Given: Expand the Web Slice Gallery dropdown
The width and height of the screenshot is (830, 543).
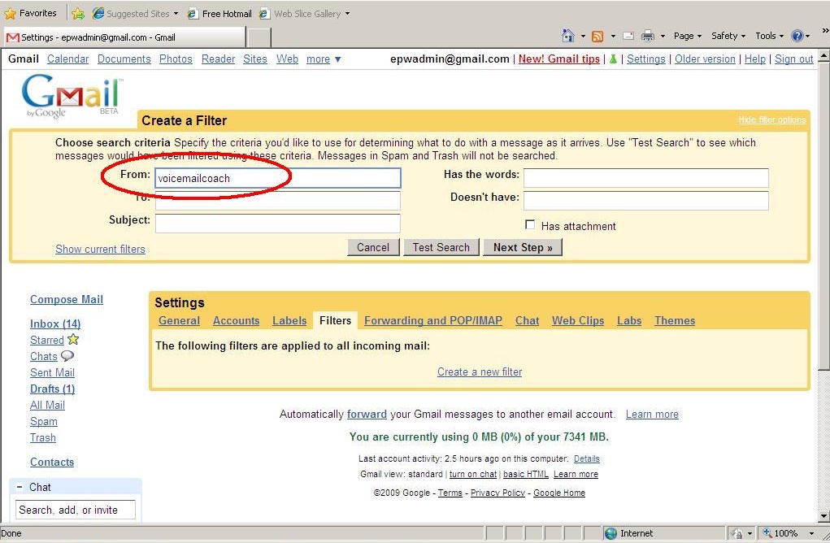Looking at the screenshot, I should click(x=347, y=14).
